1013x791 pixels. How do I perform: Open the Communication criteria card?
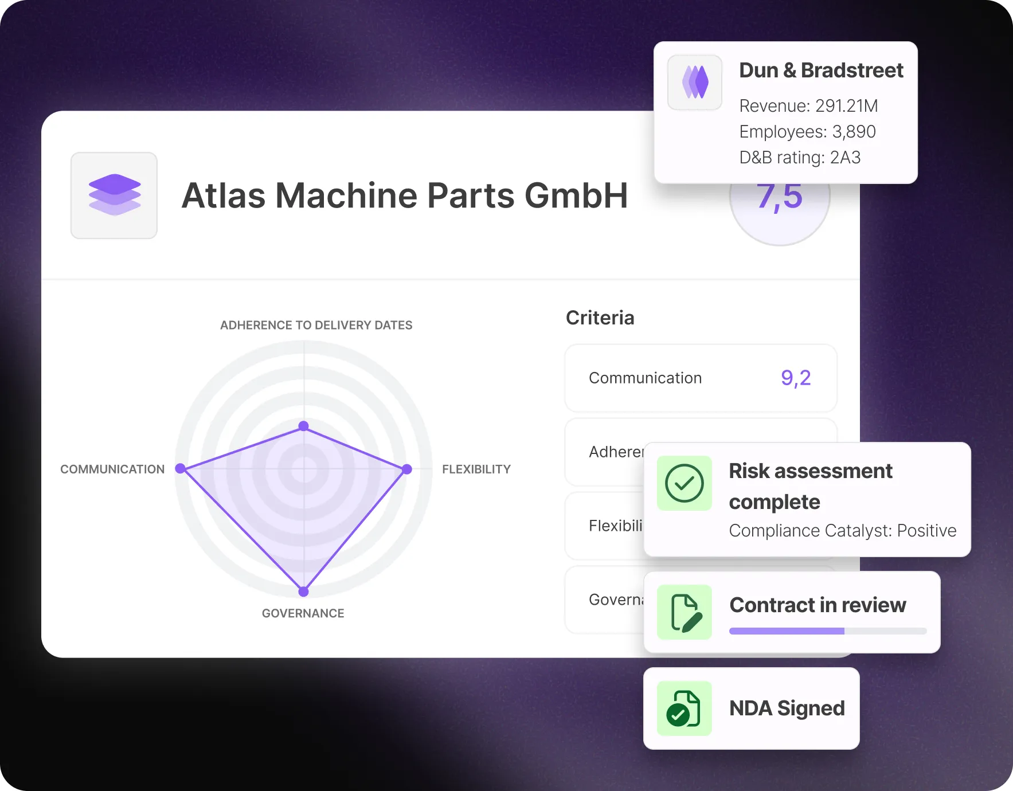[700, 378]
